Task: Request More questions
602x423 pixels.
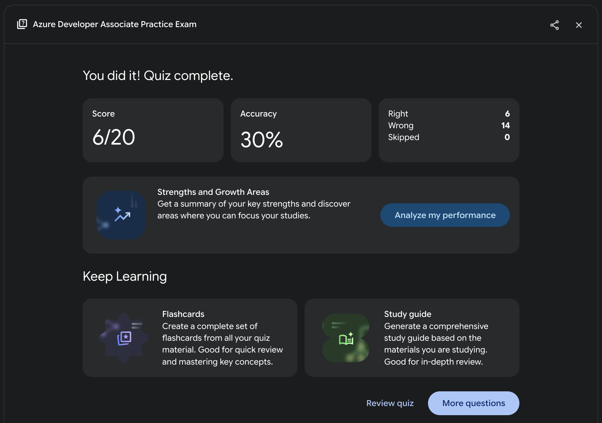Action: point(473,403)
